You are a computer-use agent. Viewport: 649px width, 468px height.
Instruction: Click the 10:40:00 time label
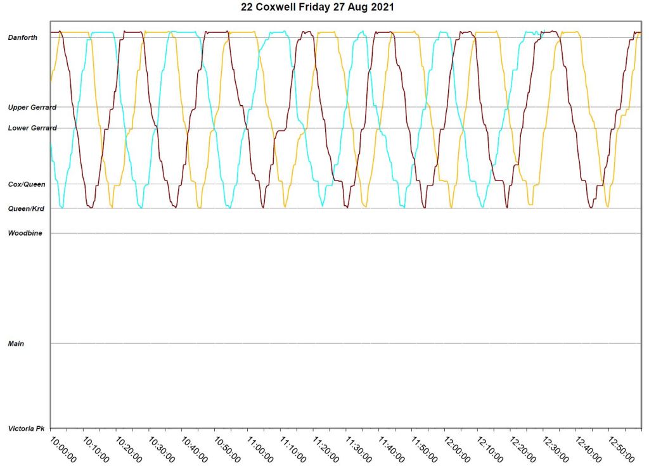195,448
